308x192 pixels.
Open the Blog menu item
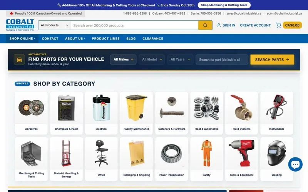tap(131, 39)
